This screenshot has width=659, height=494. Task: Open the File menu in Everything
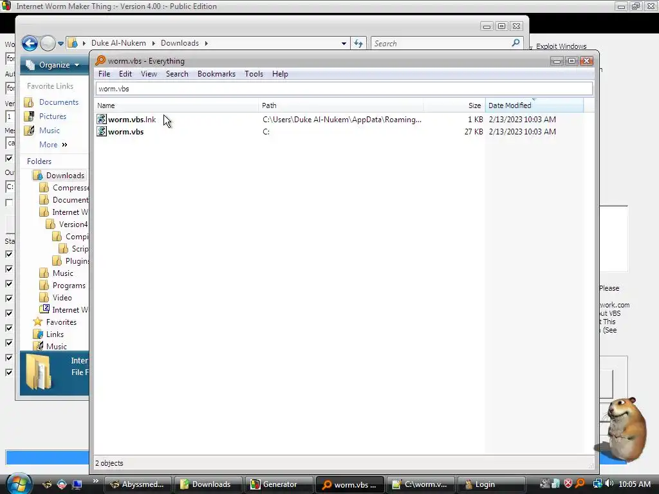coord(104,74)
